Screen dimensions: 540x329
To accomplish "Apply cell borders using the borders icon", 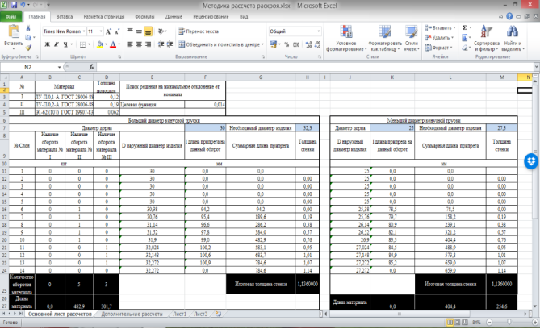I will pyautogui.click(x=82, y=44).
